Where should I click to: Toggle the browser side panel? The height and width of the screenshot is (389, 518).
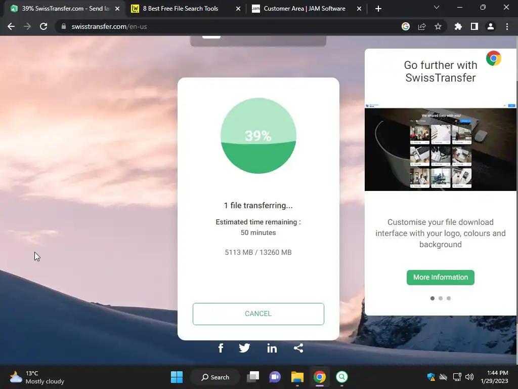474,26
